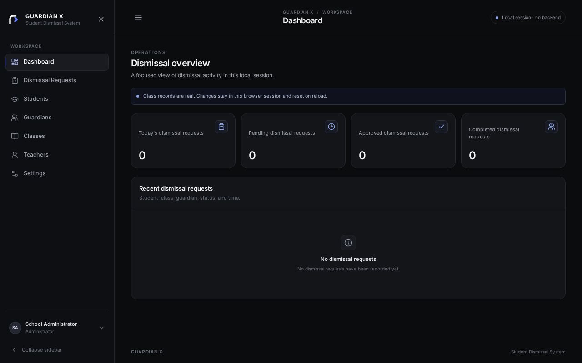Viewport: 582px width, 363px height.
Task: Open the hamburger menu icon
Action: coord(138,18)
